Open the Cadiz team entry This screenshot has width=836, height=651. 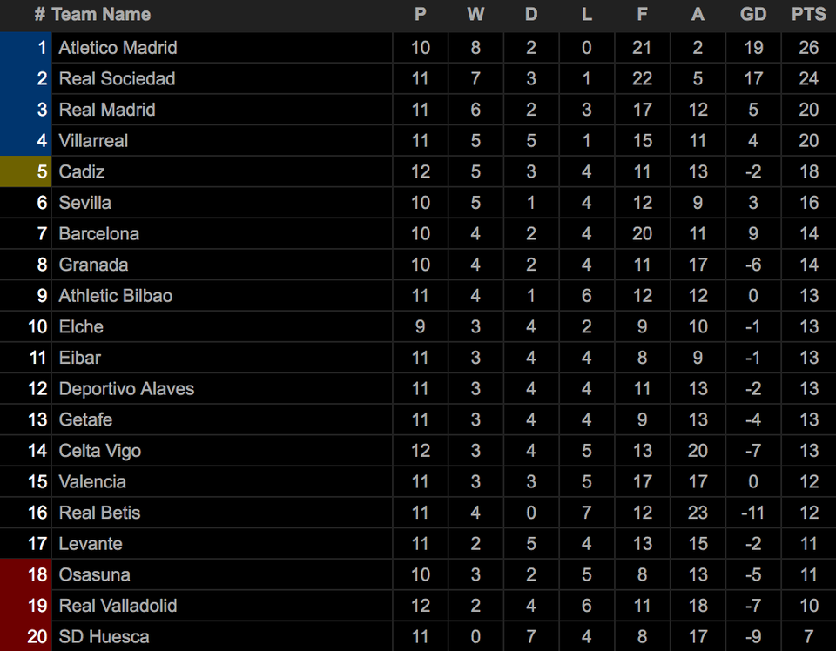tap(82, 171)
